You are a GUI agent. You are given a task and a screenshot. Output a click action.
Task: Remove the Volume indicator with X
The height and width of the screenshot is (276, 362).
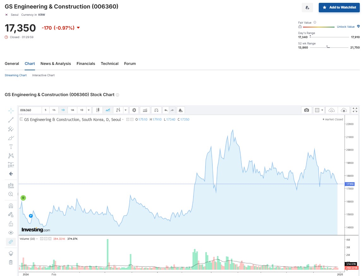click(50, 239)
